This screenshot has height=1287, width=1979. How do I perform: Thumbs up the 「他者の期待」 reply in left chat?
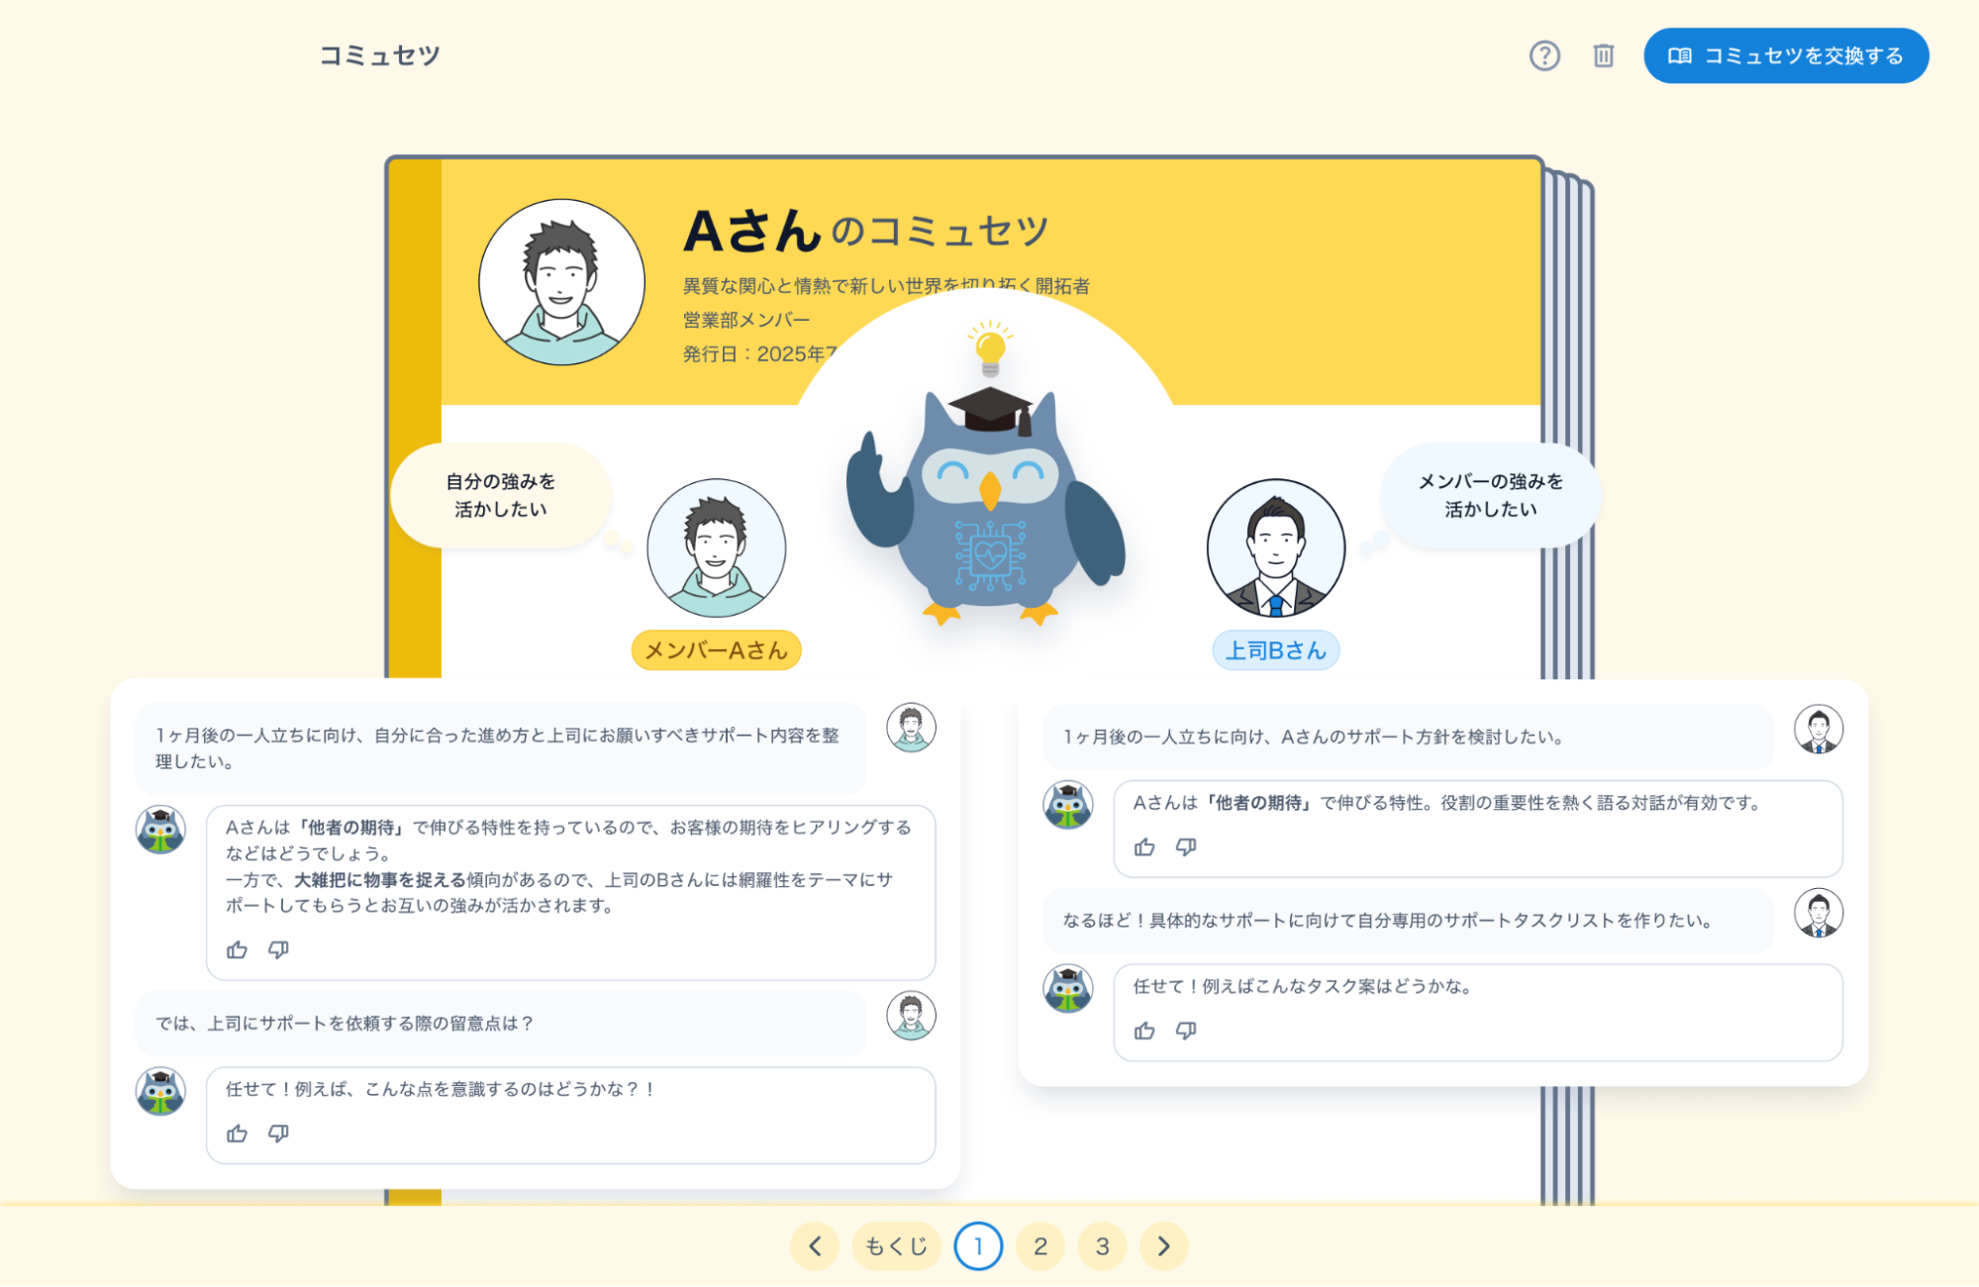point(237,950)
